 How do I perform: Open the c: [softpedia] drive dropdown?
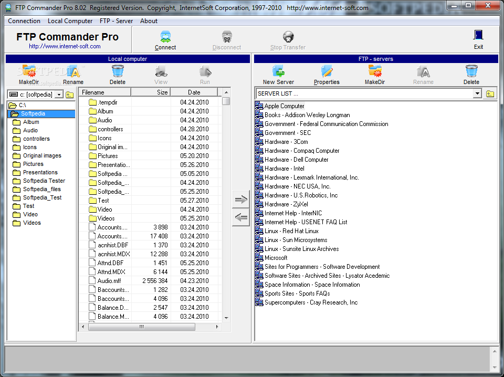59,95
